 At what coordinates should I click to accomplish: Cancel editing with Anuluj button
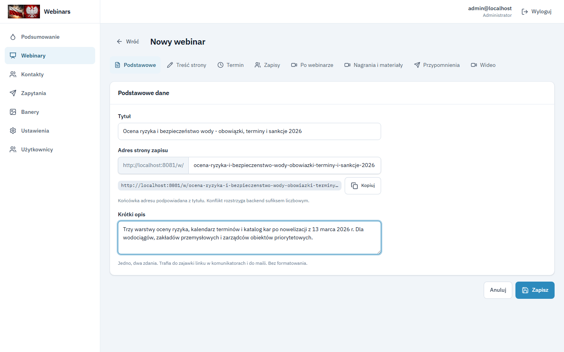pos(498,290)
